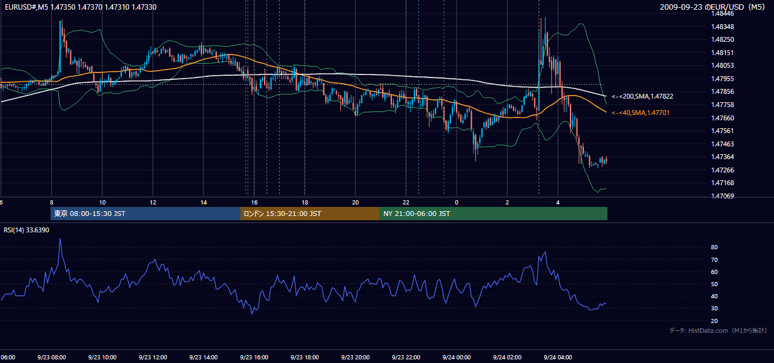This screenshot has width=774, height=363.
Task: Click RSI scale value 20
Action: (x=715, y=321)
